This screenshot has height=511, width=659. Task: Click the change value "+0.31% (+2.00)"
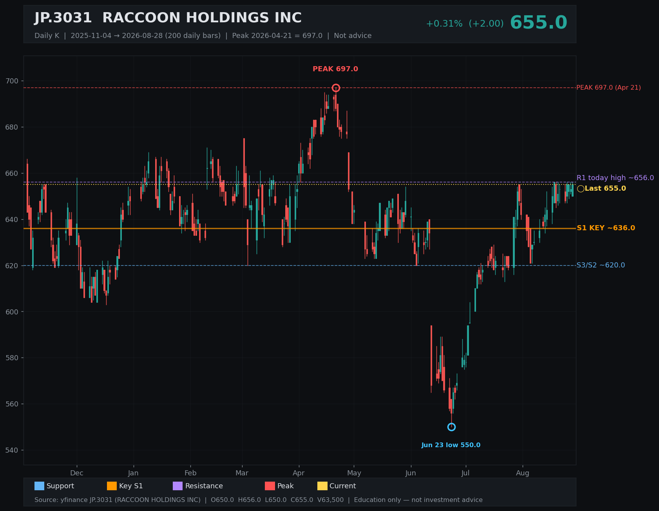465,24
